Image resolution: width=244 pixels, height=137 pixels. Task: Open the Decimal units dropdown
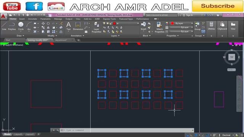click(x=228, y=135)
